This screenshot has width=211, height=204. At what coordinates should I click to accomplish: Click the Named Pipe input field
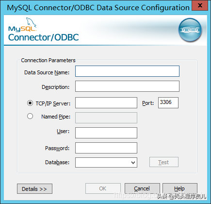click(x=106, y=118)
